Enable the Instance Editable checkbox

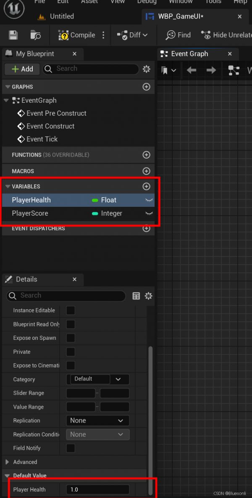(x=71, y=310)
